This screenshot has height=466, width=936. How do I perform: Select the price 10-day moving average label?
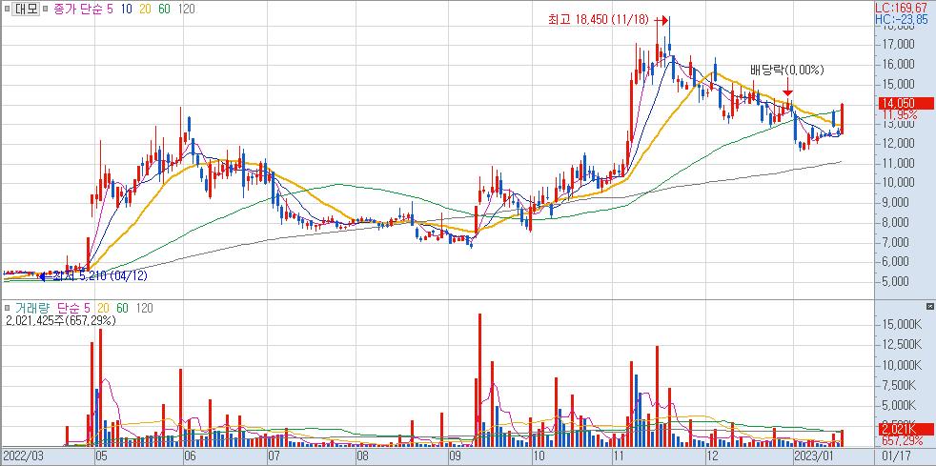tap(126, 10)
